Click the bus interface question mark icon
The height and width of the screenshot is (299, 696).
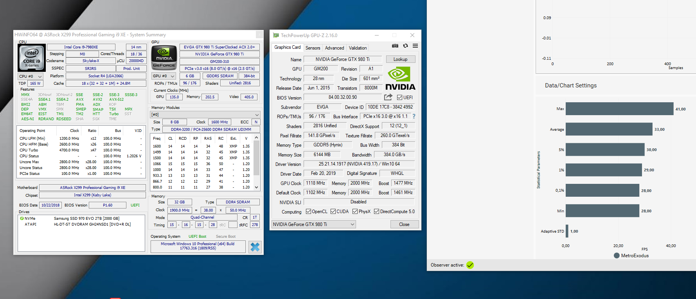coord(414,116)
